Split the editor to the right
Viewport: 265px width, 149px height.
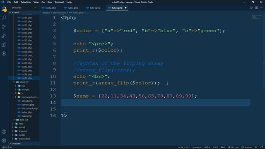point(257,8)
